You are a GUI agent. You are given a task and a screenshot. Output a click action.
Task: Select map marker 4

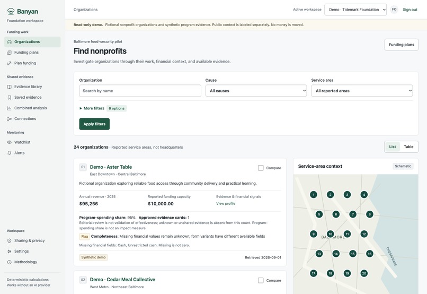click(x=364, y=195)
